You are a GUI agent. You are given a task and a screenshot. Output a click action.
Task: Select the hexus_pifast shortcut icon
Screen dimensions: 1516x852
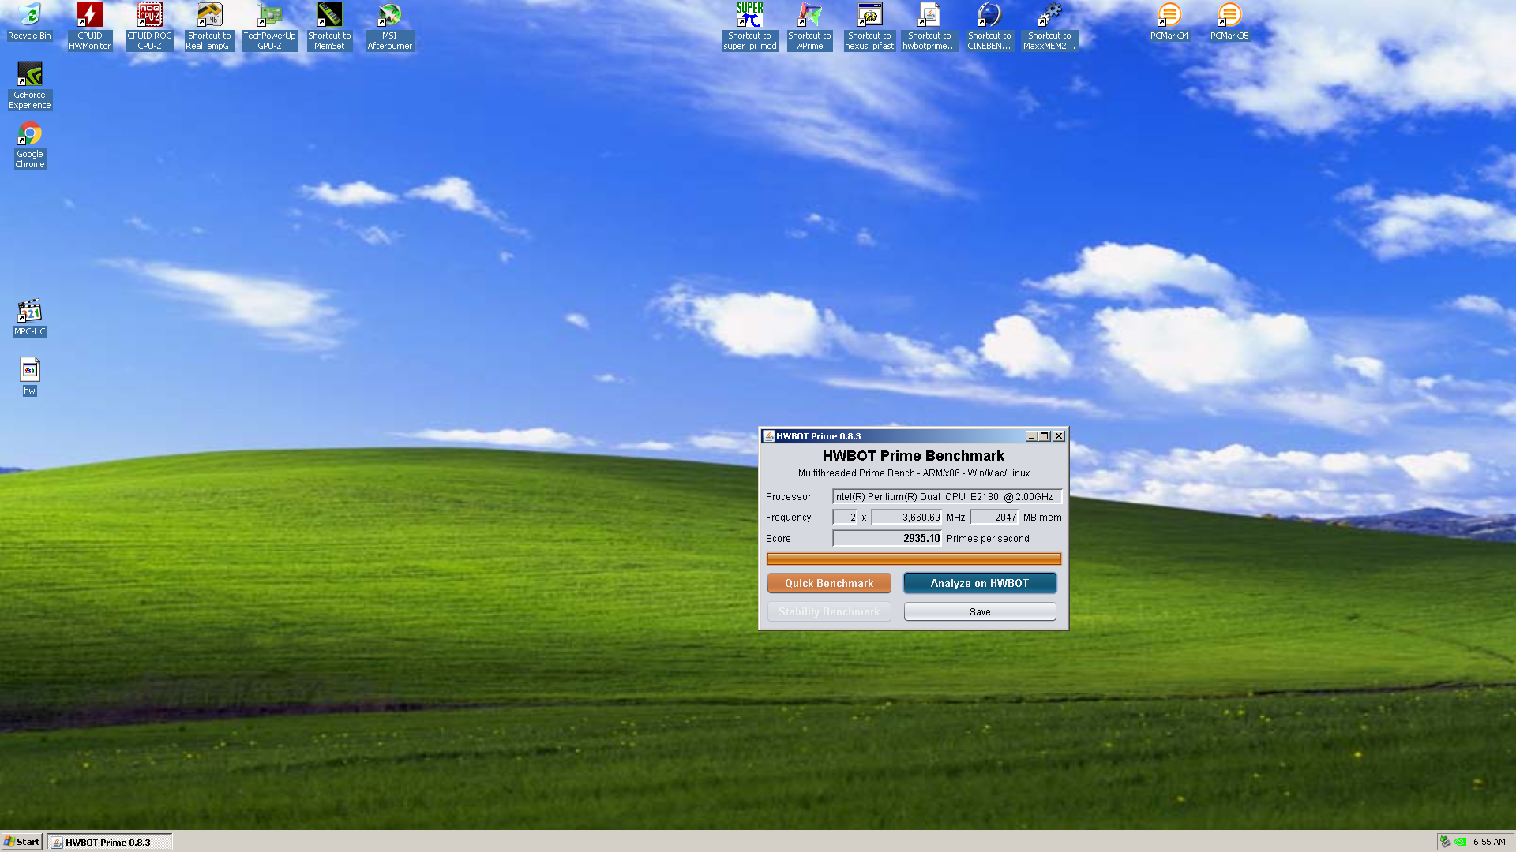[869, 27]
